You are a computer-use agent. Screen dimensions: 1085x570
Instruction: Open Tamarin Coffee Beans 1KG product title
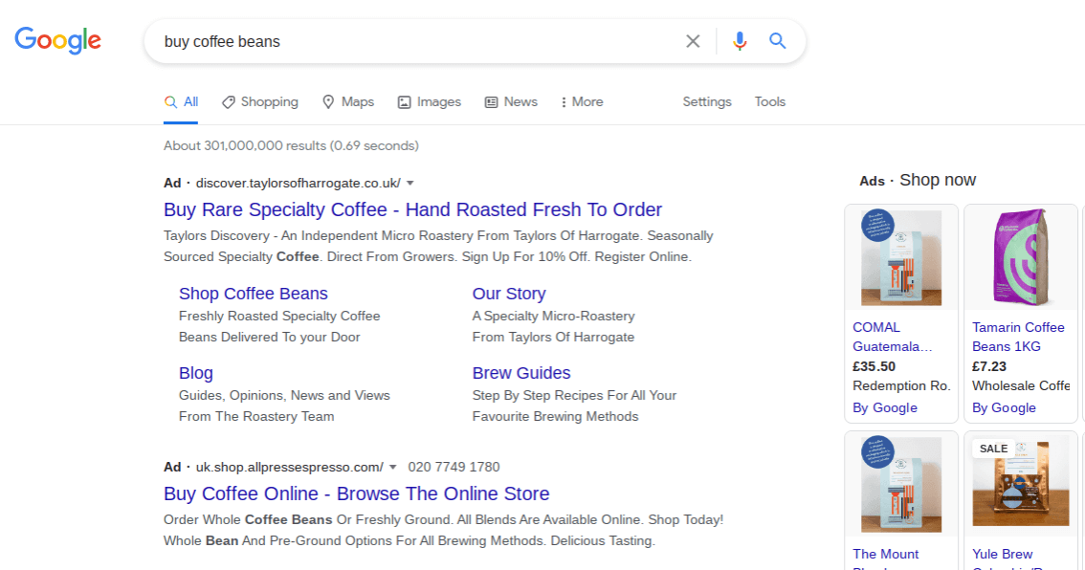[x=1019, y=337]
